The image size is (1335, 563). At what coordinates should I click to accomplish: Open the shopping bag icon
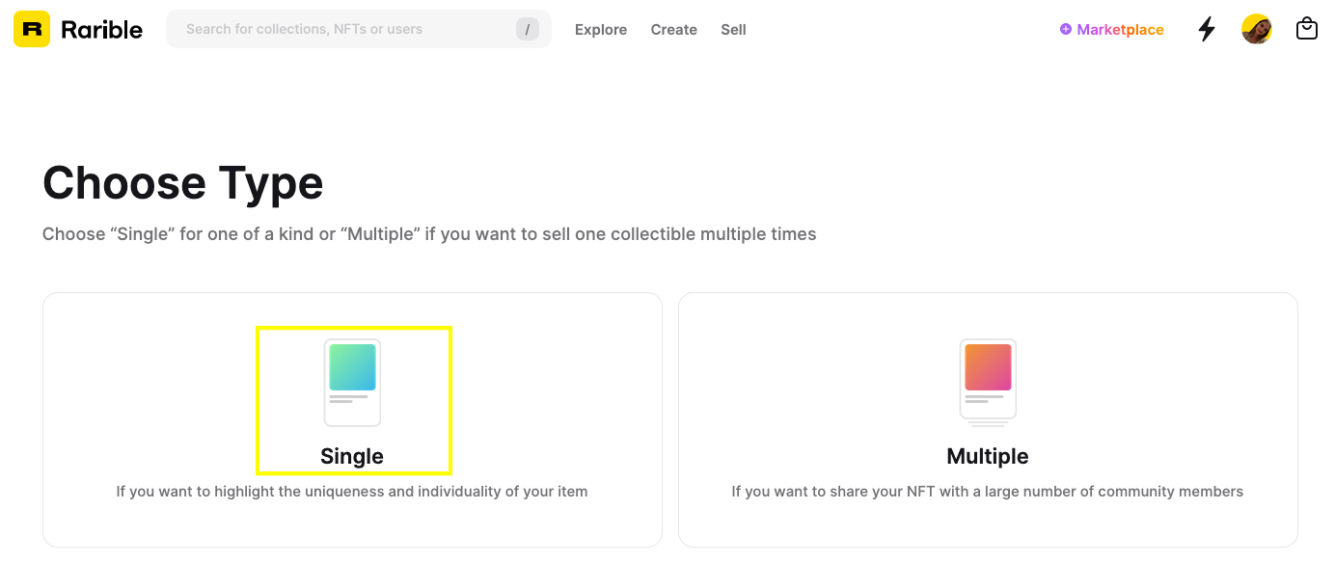tap(1307, 28)
